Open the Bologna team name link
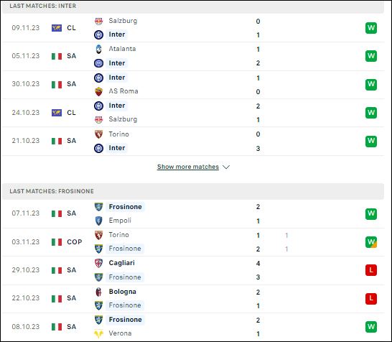 click(x=123, y=292)
